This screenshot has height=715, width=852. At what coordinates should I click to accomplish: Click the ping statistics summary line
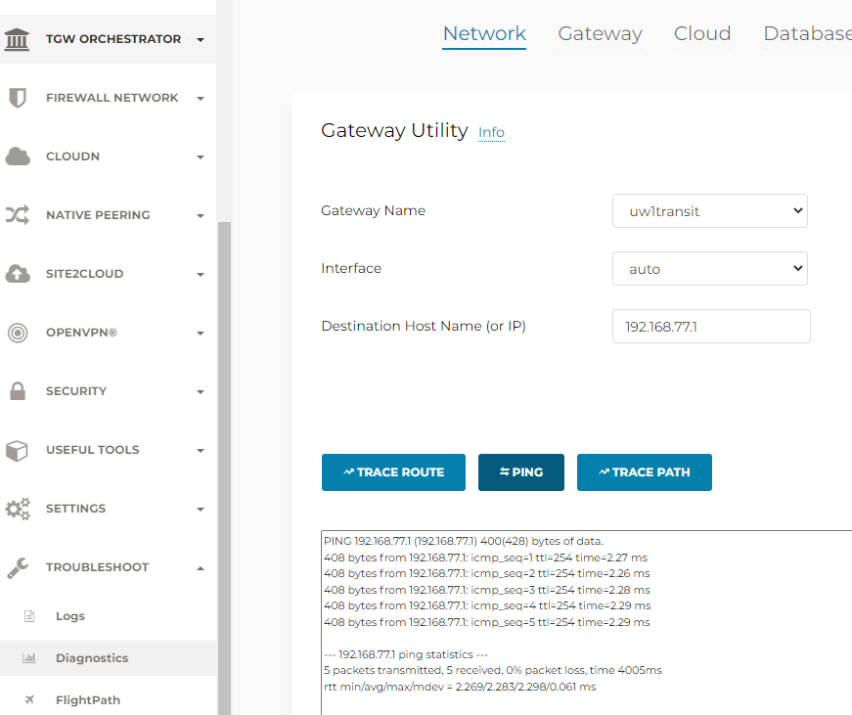(406, 654)
